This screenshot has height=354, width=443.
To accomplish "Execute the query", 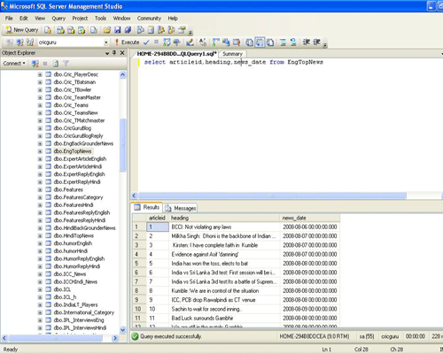I will [x=127, y=42].
